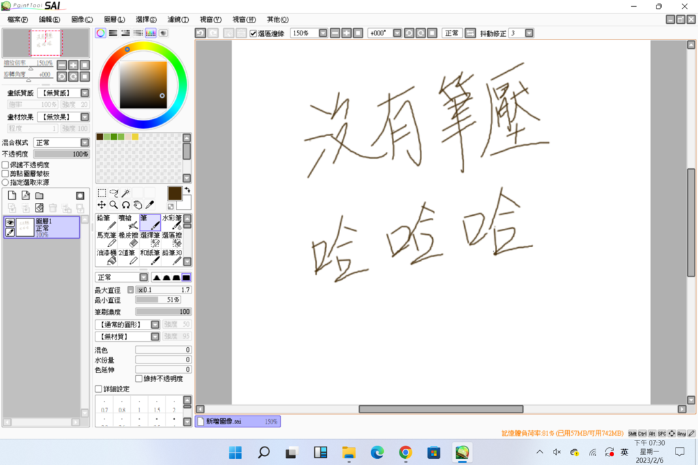Enable 維持不透明度 checkbox
698x465 pixels.
click(139, 379)
